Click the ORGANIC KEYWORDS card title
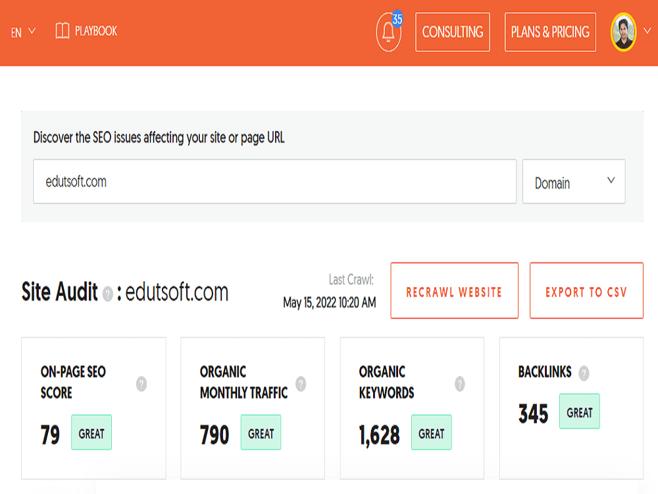The image size is (658, 494). click(x=386, y=382)
